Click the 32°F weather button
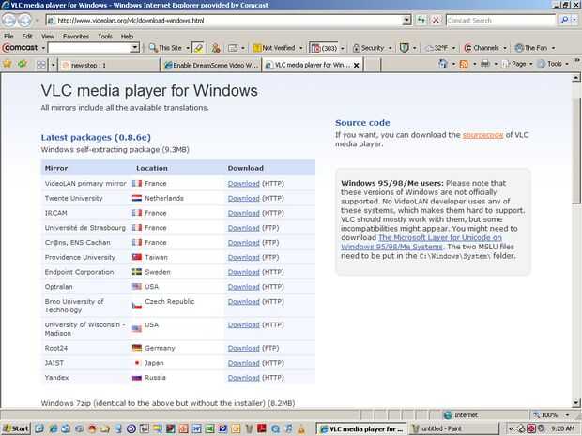The image size is (582, 436). pos(436,48)
